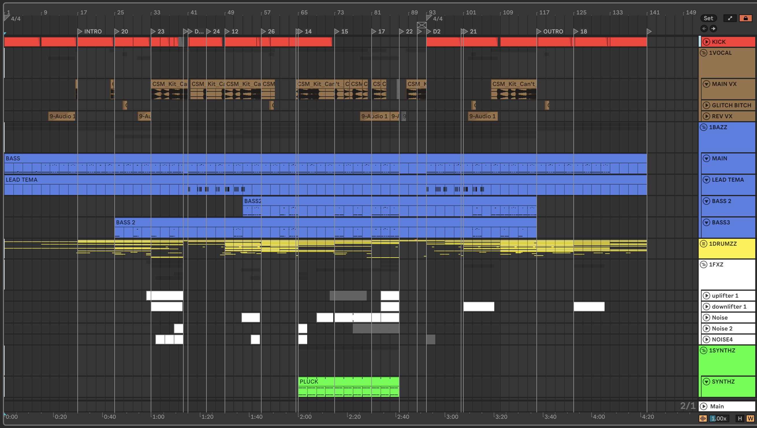Select the 9-Audio 1 clip near bar 101
The width and height of the screenshot is (757, 428).
coord(483,116)
